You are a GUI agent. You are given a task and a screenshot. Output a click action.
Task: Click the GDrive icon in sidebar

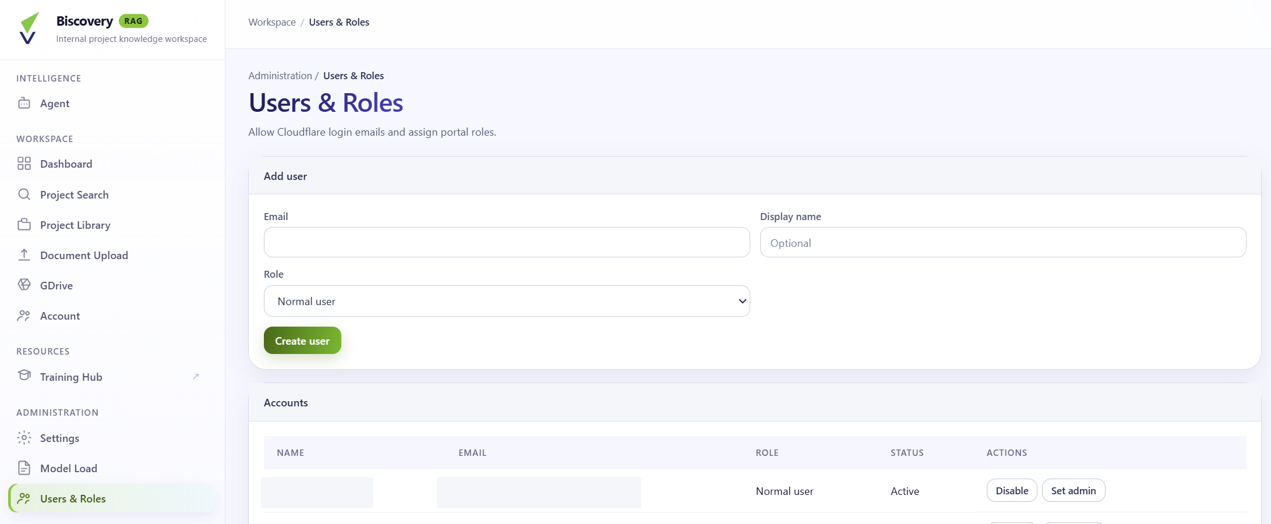[24, 285]
